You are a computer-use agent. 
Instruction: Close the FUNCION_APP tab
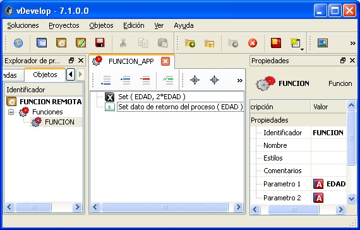(x=165, y=61)
